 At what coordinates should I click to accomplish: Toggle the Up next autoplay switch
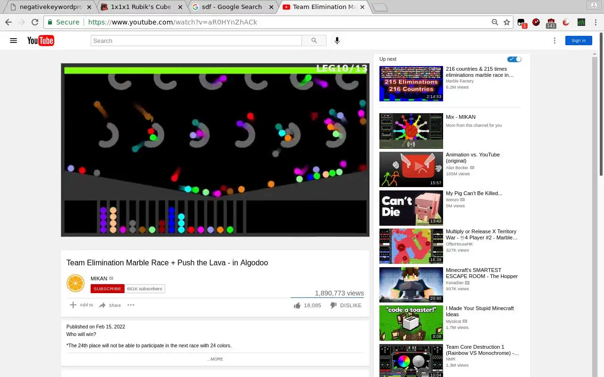pos(514,59)
